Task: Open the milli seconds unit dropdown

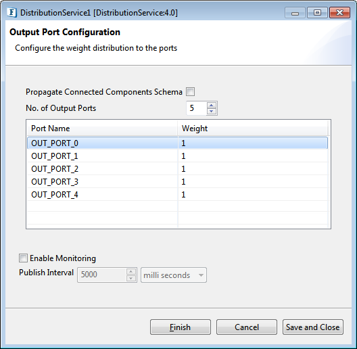Action: [x=174, y=275]
